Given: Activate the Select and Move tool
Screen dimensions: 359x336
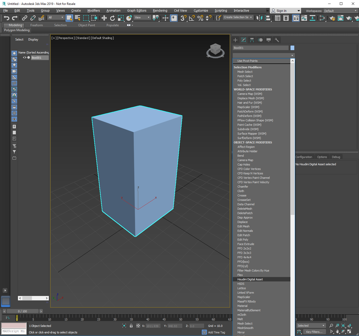Looking at the screenshot, I should [104, 18].
